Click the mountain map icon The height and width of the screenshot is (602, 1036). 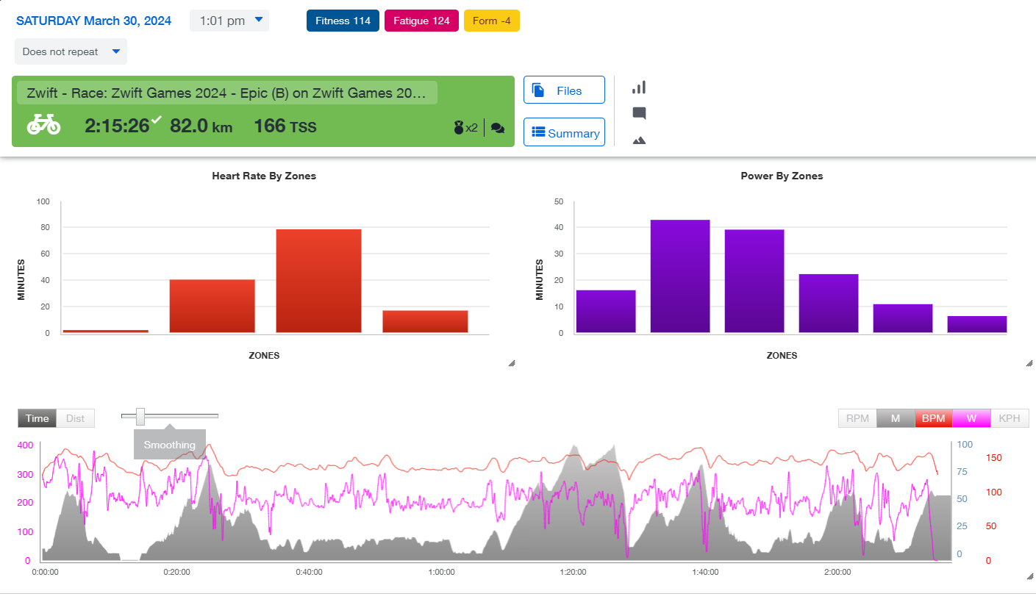(639, 140)
